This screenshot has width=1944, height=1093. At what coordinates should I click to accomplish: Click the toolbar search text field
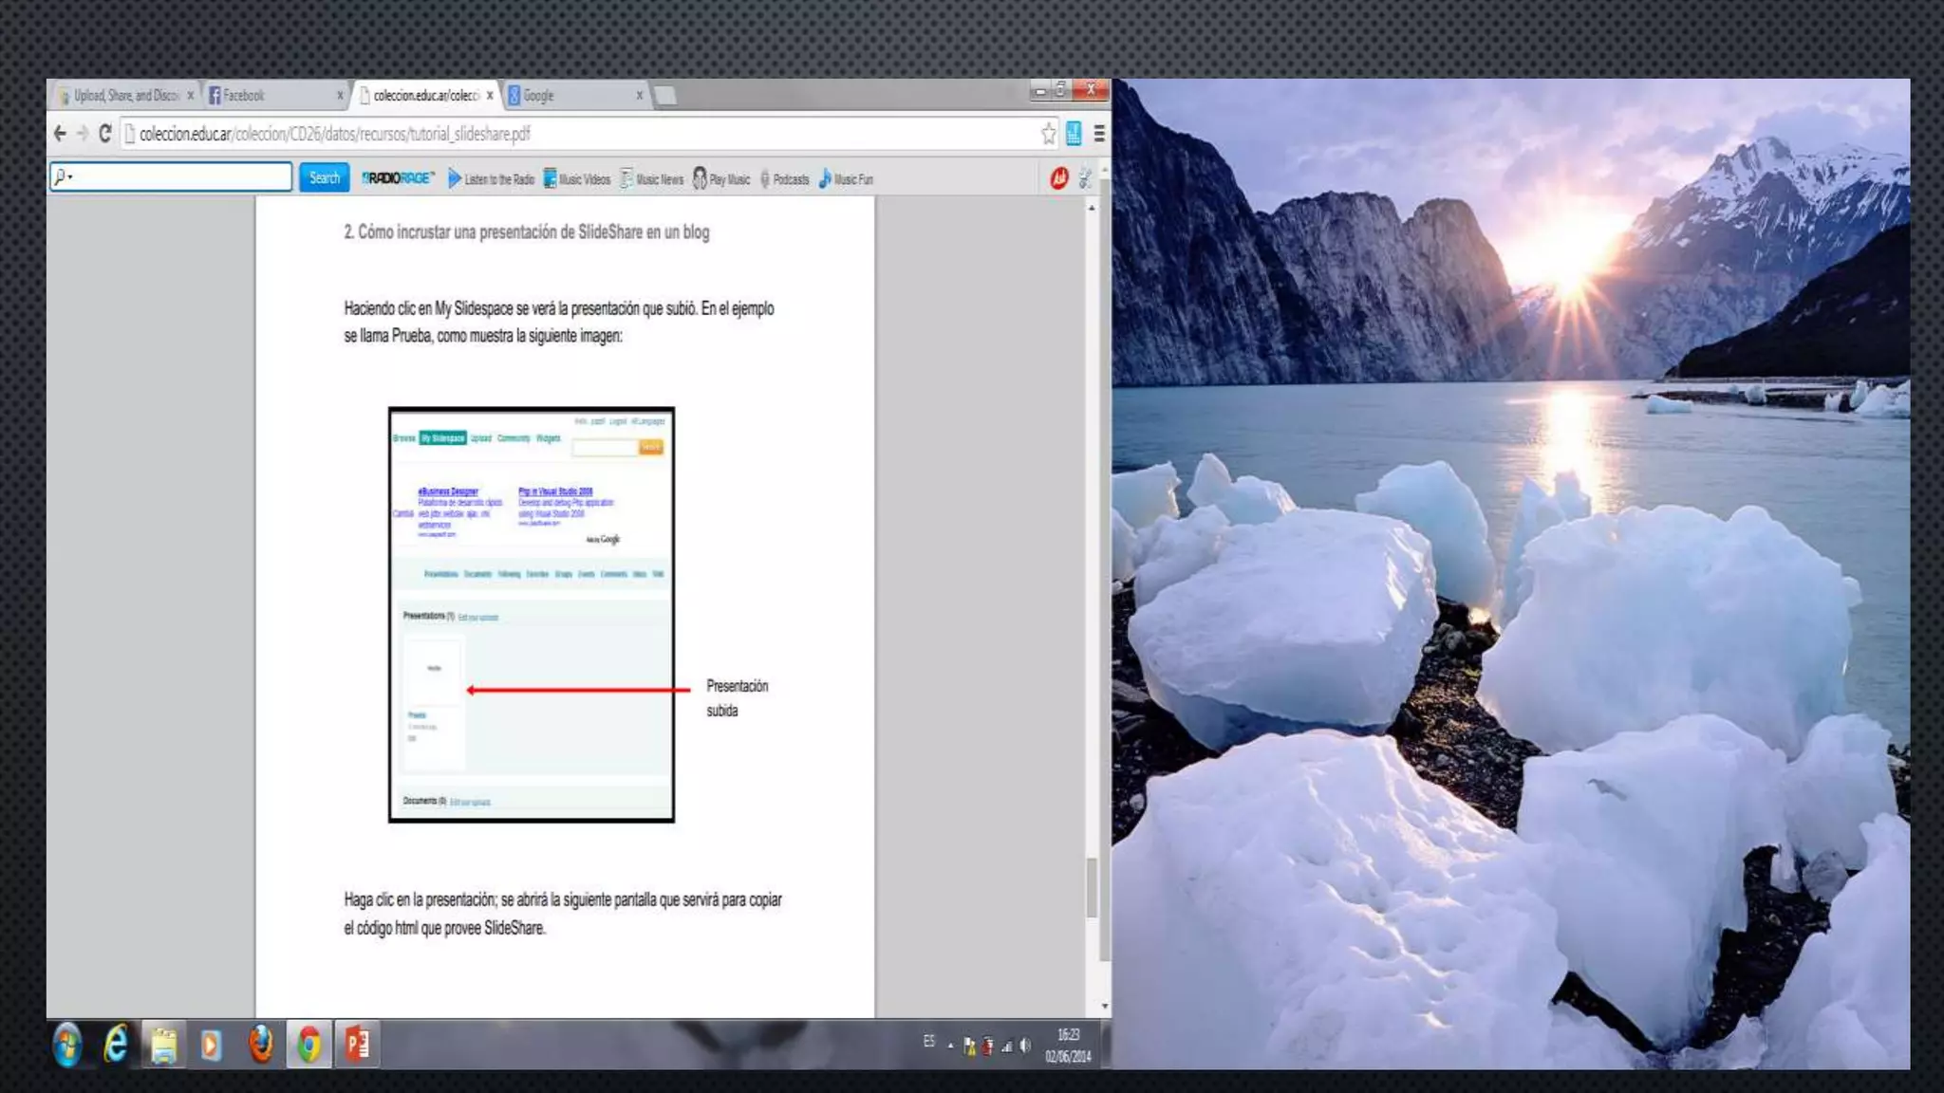click(x=171, y=176)
